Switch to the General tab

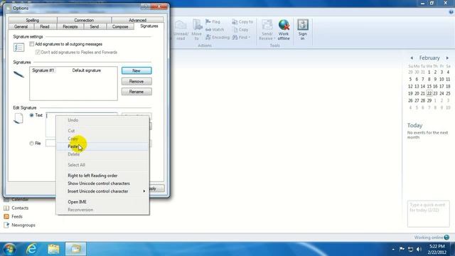(x=21, y=27)
